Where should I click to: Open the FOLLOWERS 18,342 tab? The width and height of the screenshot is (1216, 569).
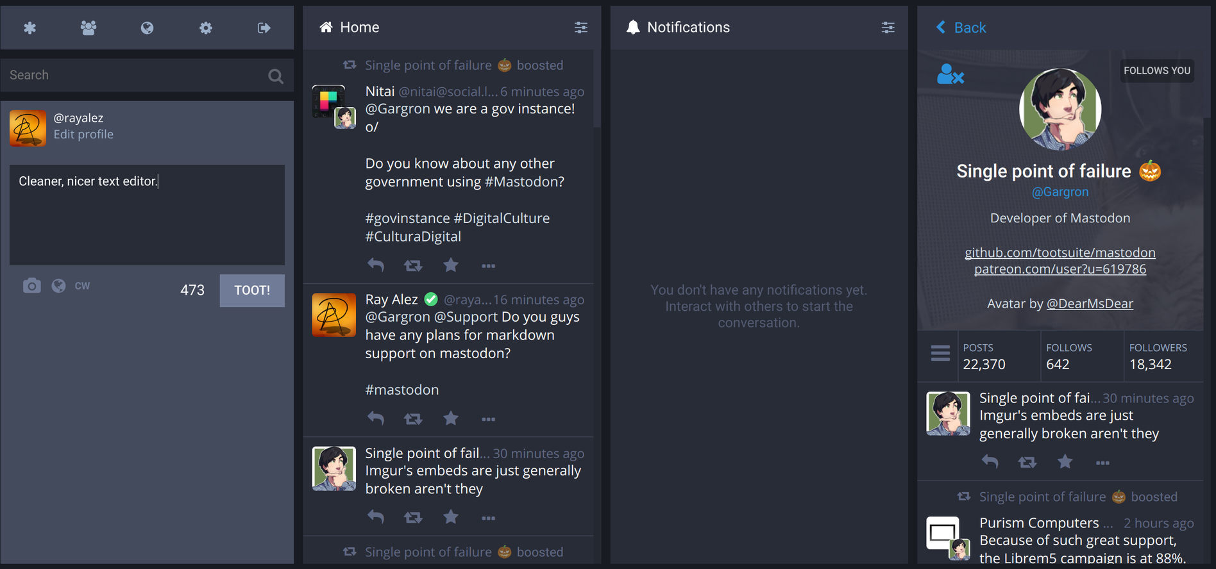click(1158, 356)
